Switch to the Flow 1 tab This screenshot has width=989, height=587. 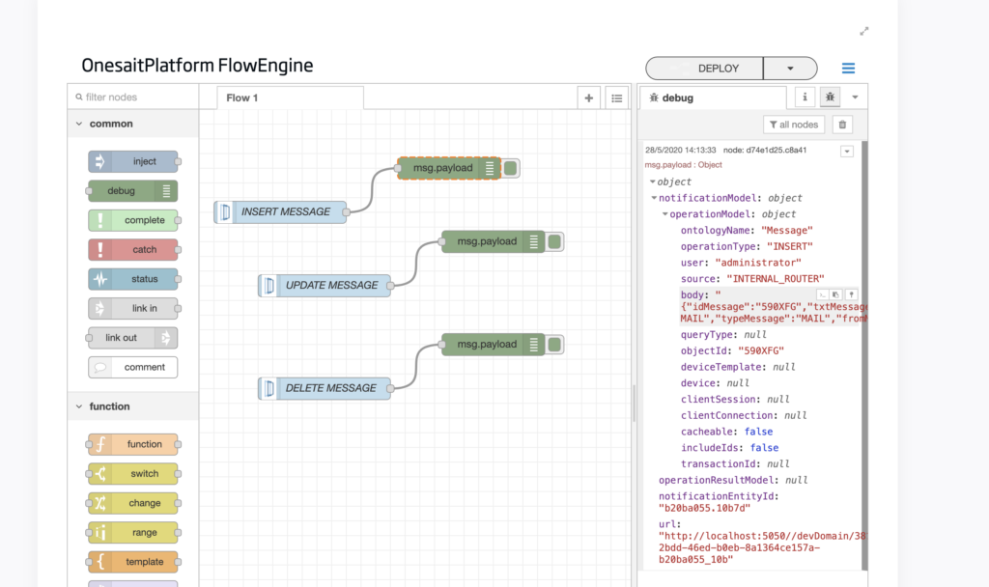pos(290,98)
